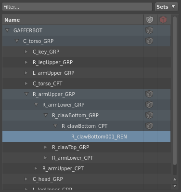
Task: Click the cube icon beside R_armUpper_GRP
Action: pos(149,94)
